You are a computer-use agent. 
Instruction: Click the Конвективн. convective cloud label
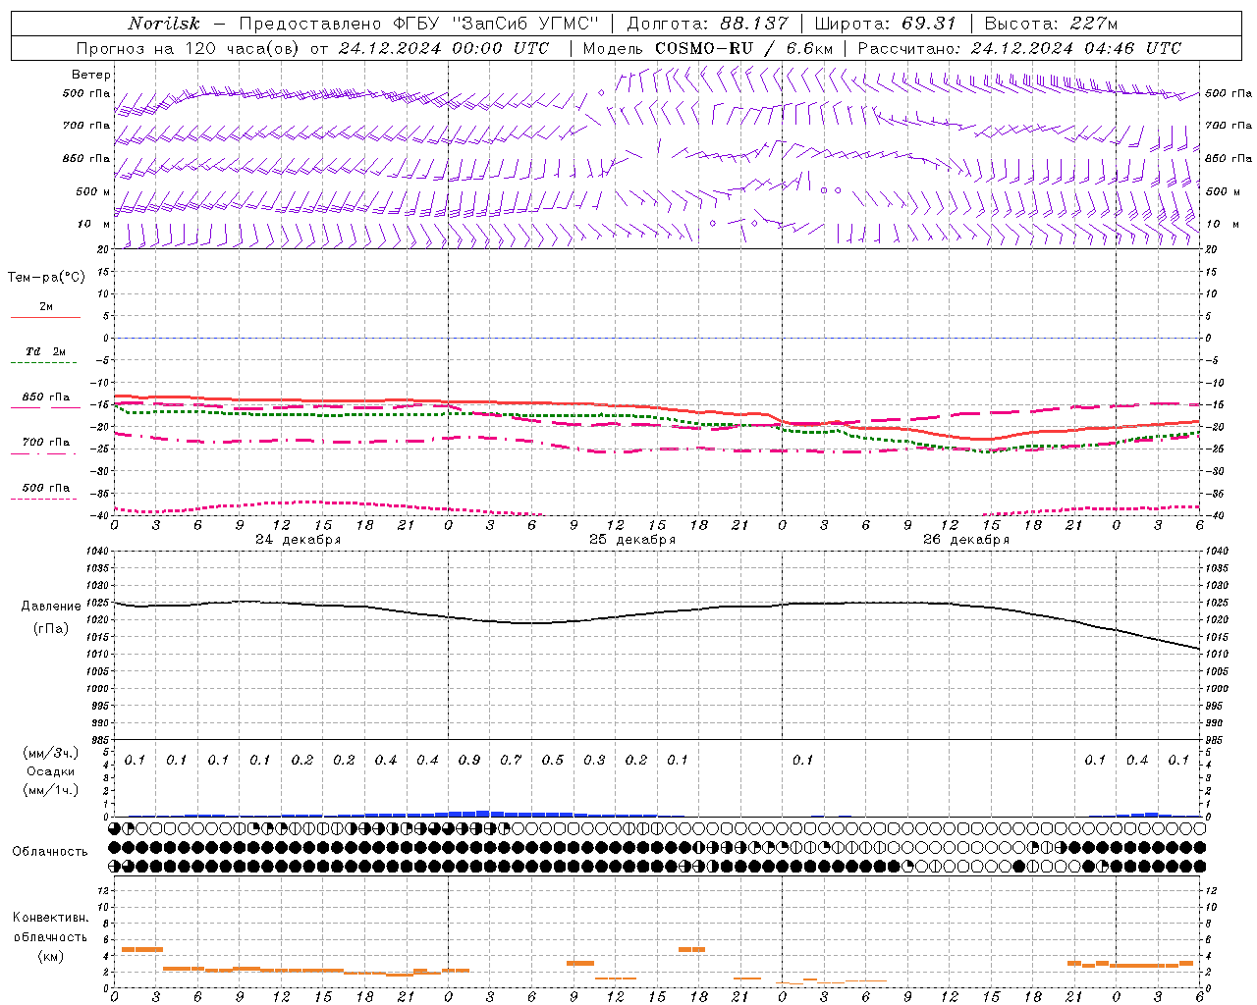(51, 918)
